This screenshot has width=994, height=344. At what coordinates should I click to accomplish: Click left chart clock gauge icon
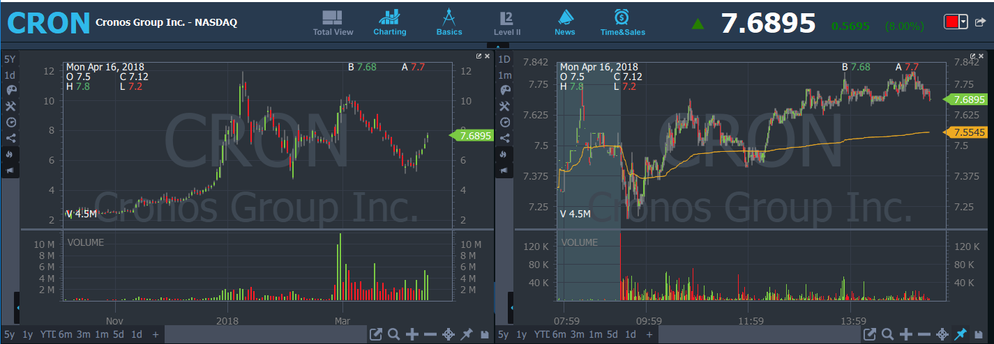coord(10,122)
